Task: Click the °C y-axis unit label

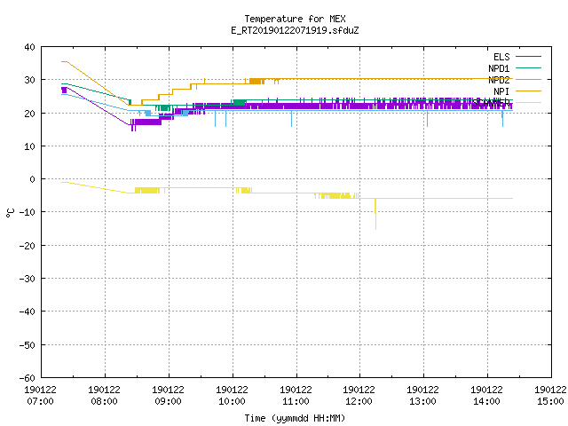Action: tap(10, 213)
